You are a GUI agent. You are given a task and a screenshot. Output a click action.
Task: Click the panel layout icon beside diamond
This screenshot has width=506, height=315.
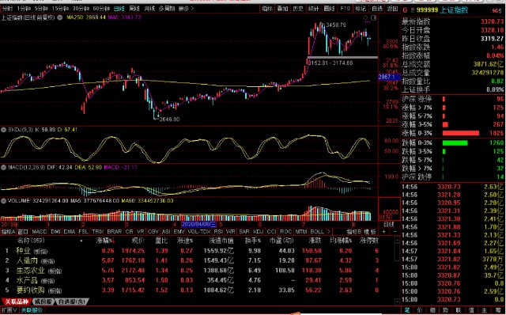coord(373,17)
